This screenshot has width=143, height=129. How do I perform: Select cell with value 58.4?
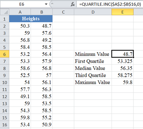(20, 47)
